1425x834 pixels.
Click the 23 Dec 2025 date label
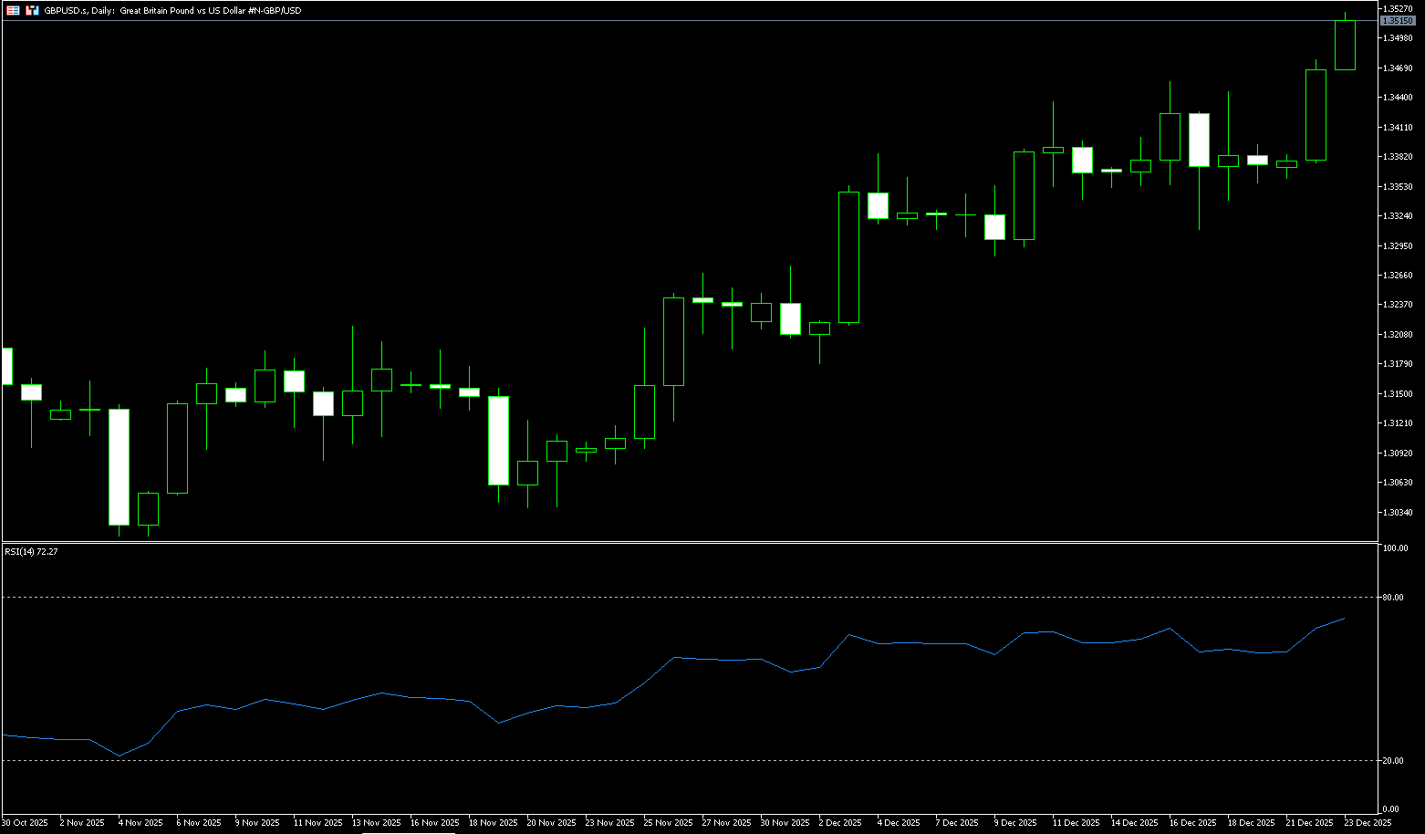[x=1368, y=823]
